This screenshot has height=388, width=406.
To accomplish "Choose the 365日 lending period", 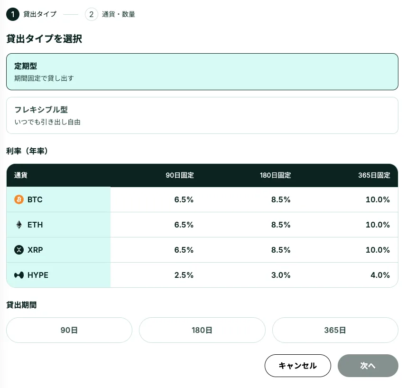I will tap(335, 330).
